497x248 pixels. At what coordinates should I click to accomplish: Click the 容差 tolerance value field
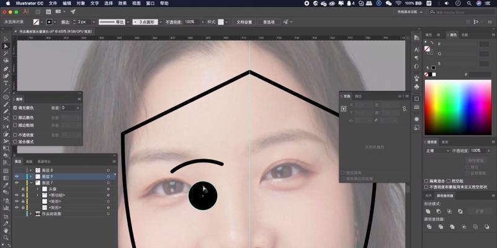pos(68,108)
